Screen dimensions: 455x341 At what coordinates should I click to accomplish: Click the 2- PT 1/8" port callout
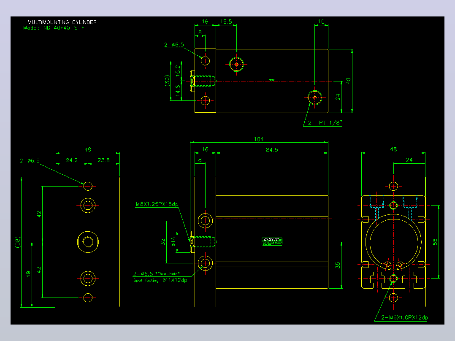(x=325, y=123)
